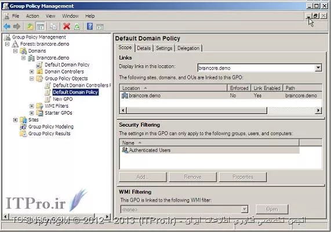Click left arrow of Links table scrollbar
331x232 pixels.
coord(123,110)
